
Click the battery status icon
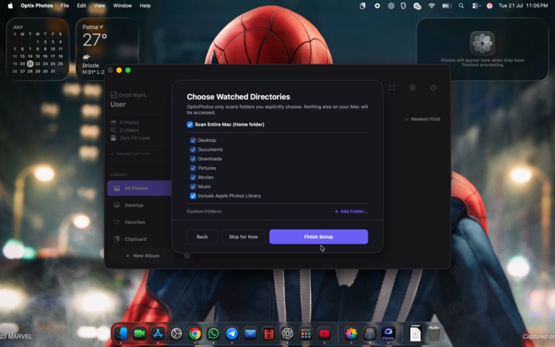pyautogui.click(x=447, y=6)
